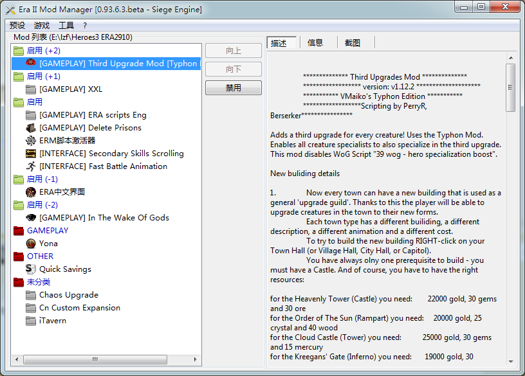The height and width of the screenshot is (376, 525).
Task: Click the green folder icon of 启用 (-1)
Action: (x=19, y=179)
